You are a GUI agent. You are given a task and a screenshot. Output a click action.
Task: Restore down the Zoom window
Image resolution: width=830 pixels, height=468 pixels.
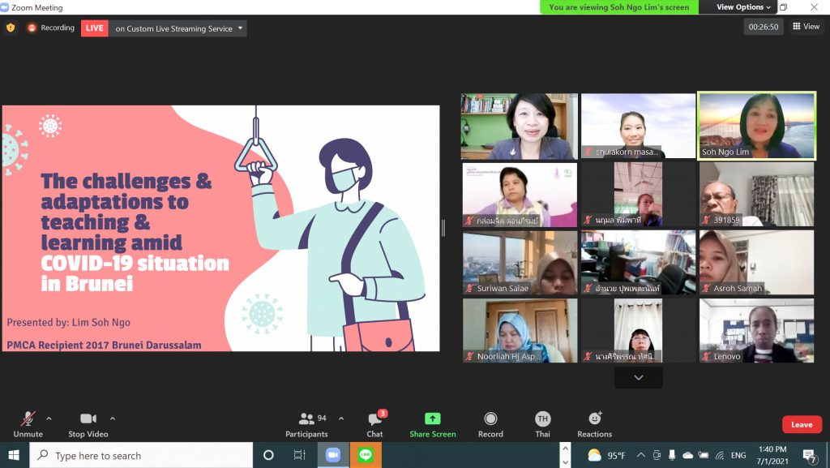(x=784, y=6)
